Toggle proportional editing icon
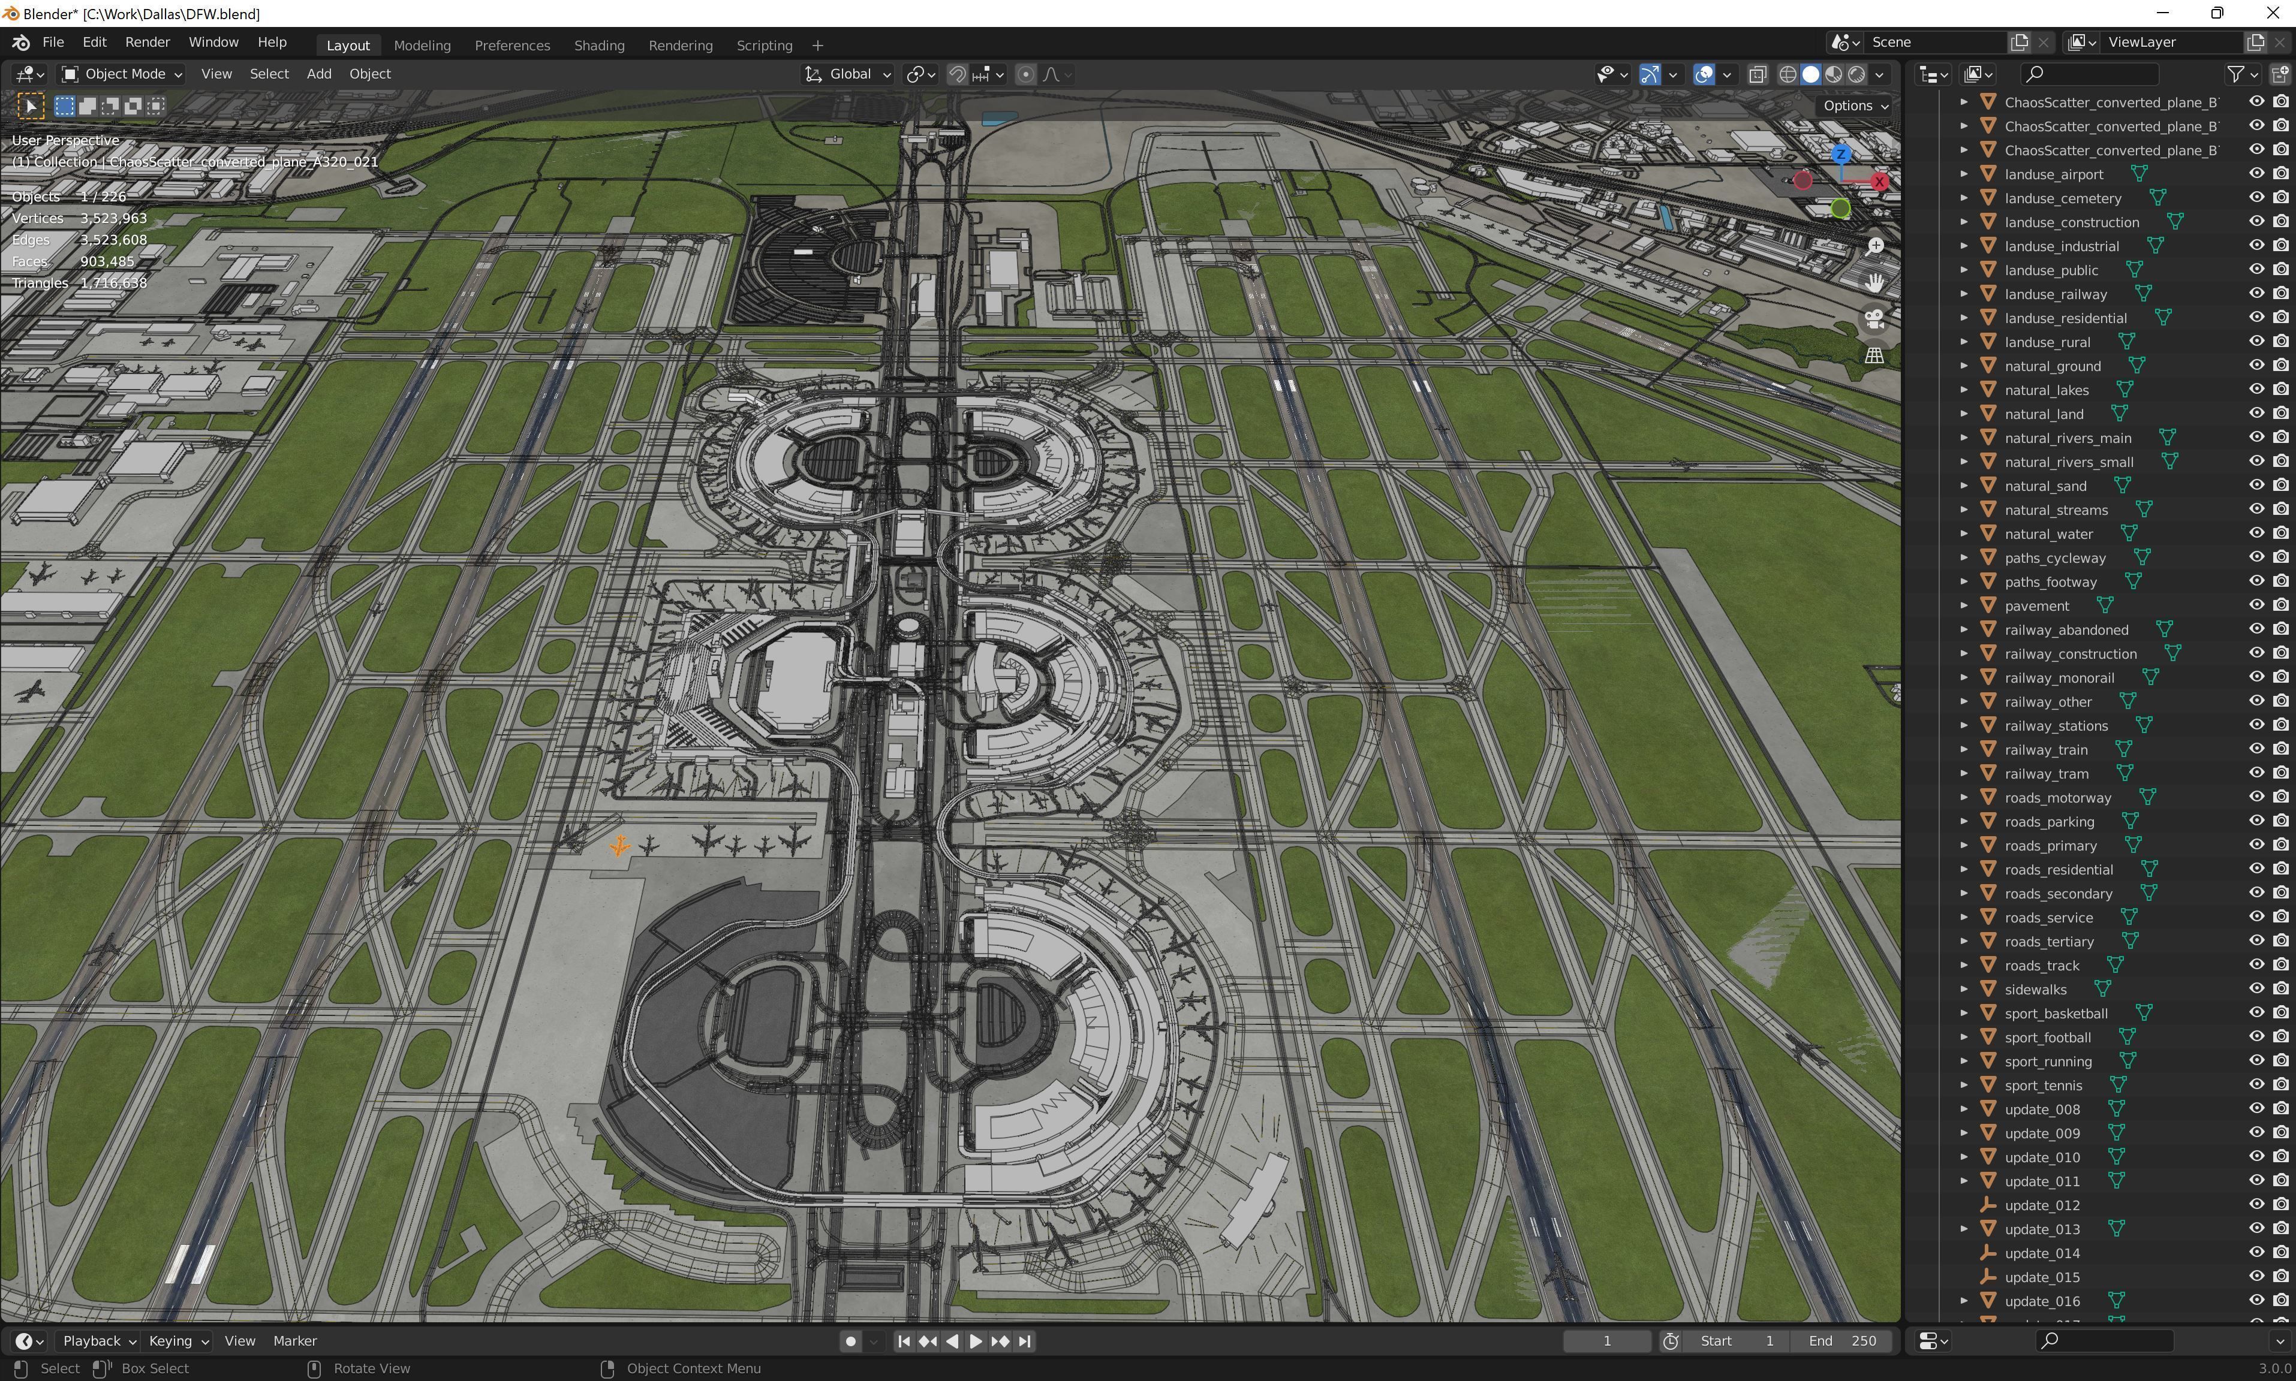Viewport: 2296px width, 1381px height. point(1025,74)
